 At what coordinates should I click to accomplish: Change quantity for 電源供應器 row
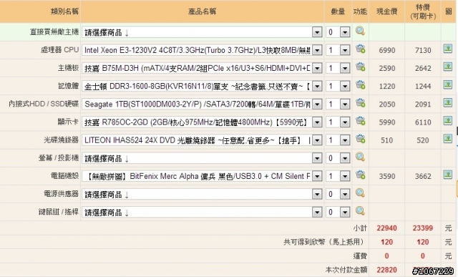(338, 194)
